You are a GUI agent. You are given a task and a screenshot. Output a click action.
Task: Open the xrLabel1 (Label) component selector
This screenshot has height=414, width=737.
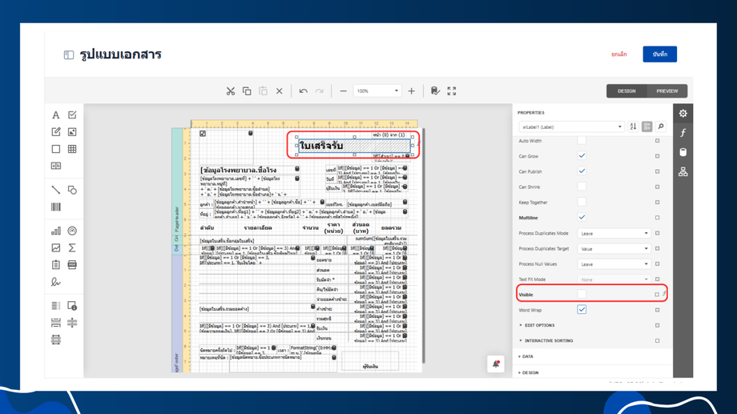(570, 127)
